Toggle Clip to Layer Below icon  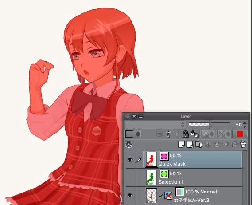(x=159, y=134)
